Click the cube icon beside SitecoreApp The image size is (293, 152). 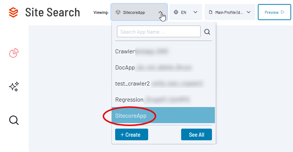tap(118, 12)
